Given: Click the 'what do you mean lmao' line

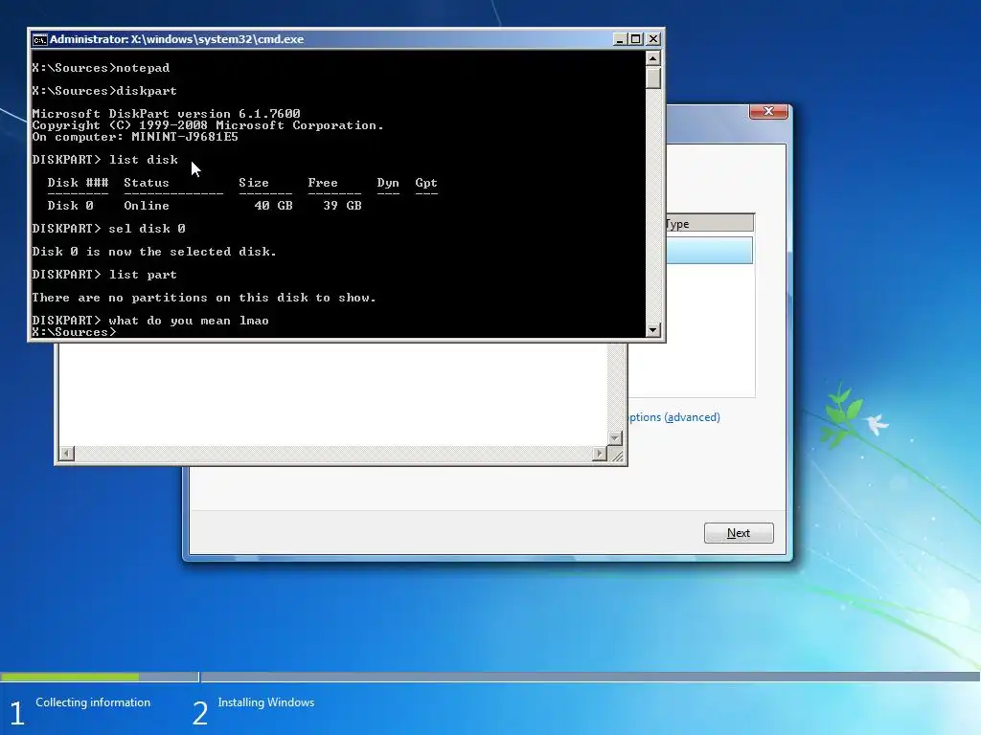Looking at the screenshot, I should tap(189, 321).
